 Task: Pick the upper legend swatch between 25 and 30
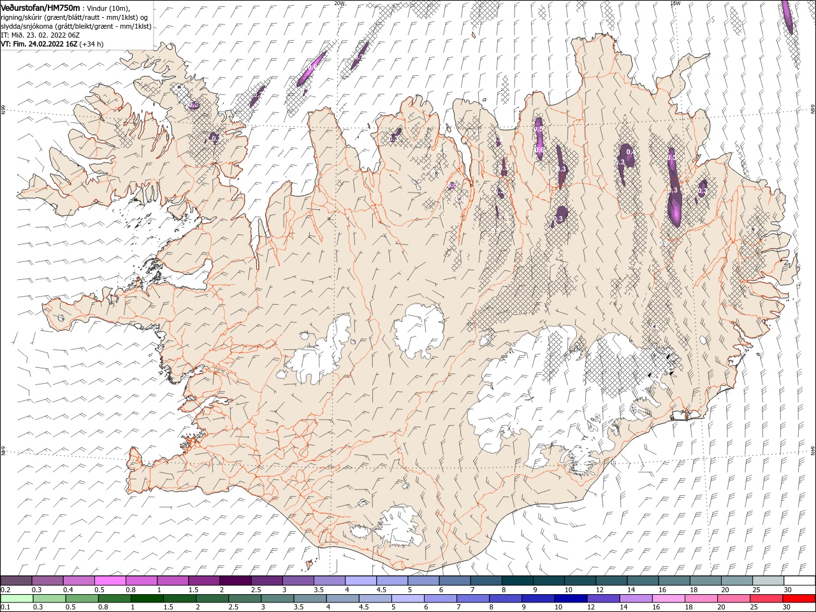click(767, 580)
